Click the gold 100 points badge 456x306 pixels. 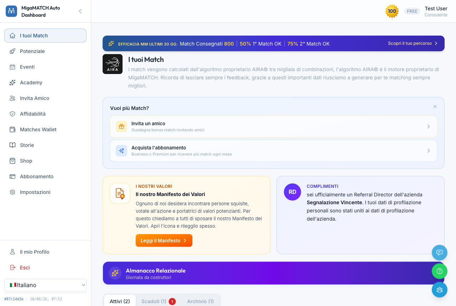(x=392, y=11)
